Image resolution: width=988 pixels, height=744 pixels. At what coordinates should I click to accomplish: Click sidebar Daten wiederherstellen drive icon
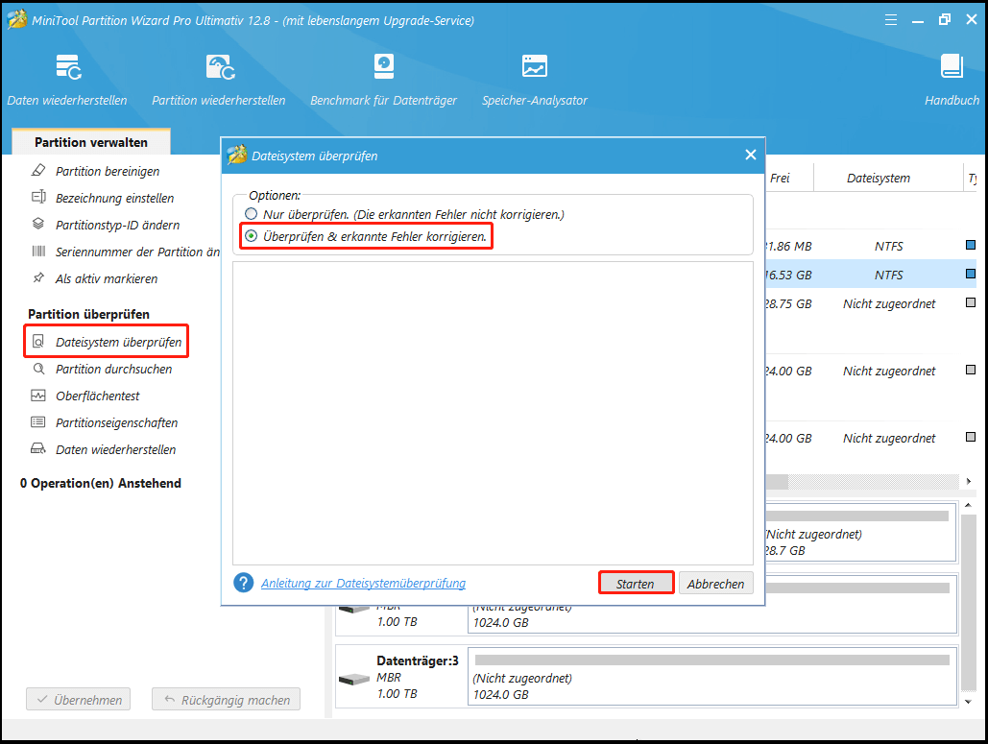coord(38,449)
